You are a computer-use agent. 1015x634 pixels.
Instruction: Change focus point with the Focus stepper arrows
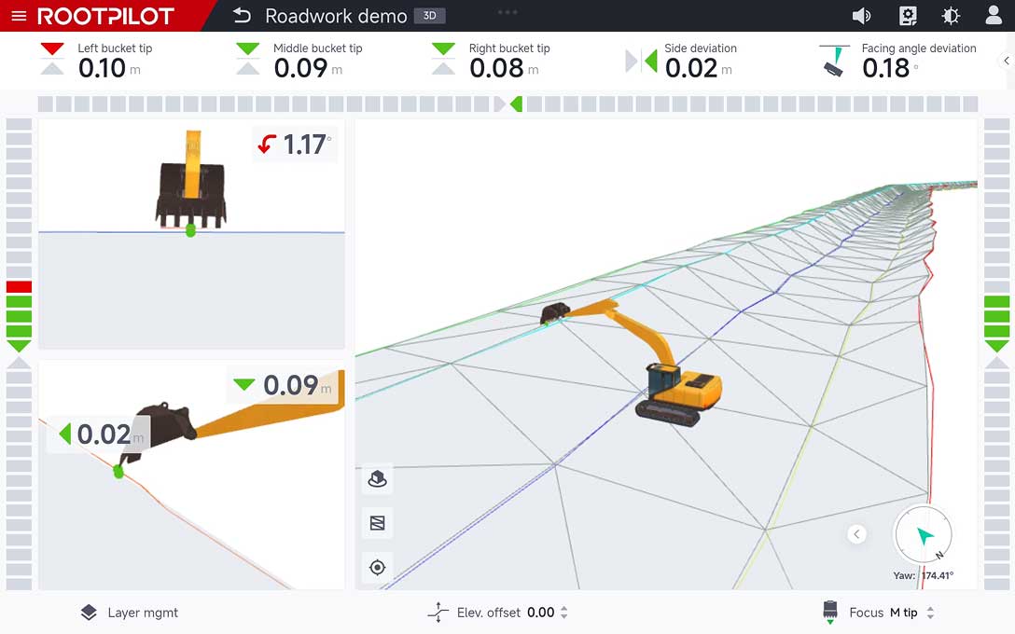tap(930, 613)
